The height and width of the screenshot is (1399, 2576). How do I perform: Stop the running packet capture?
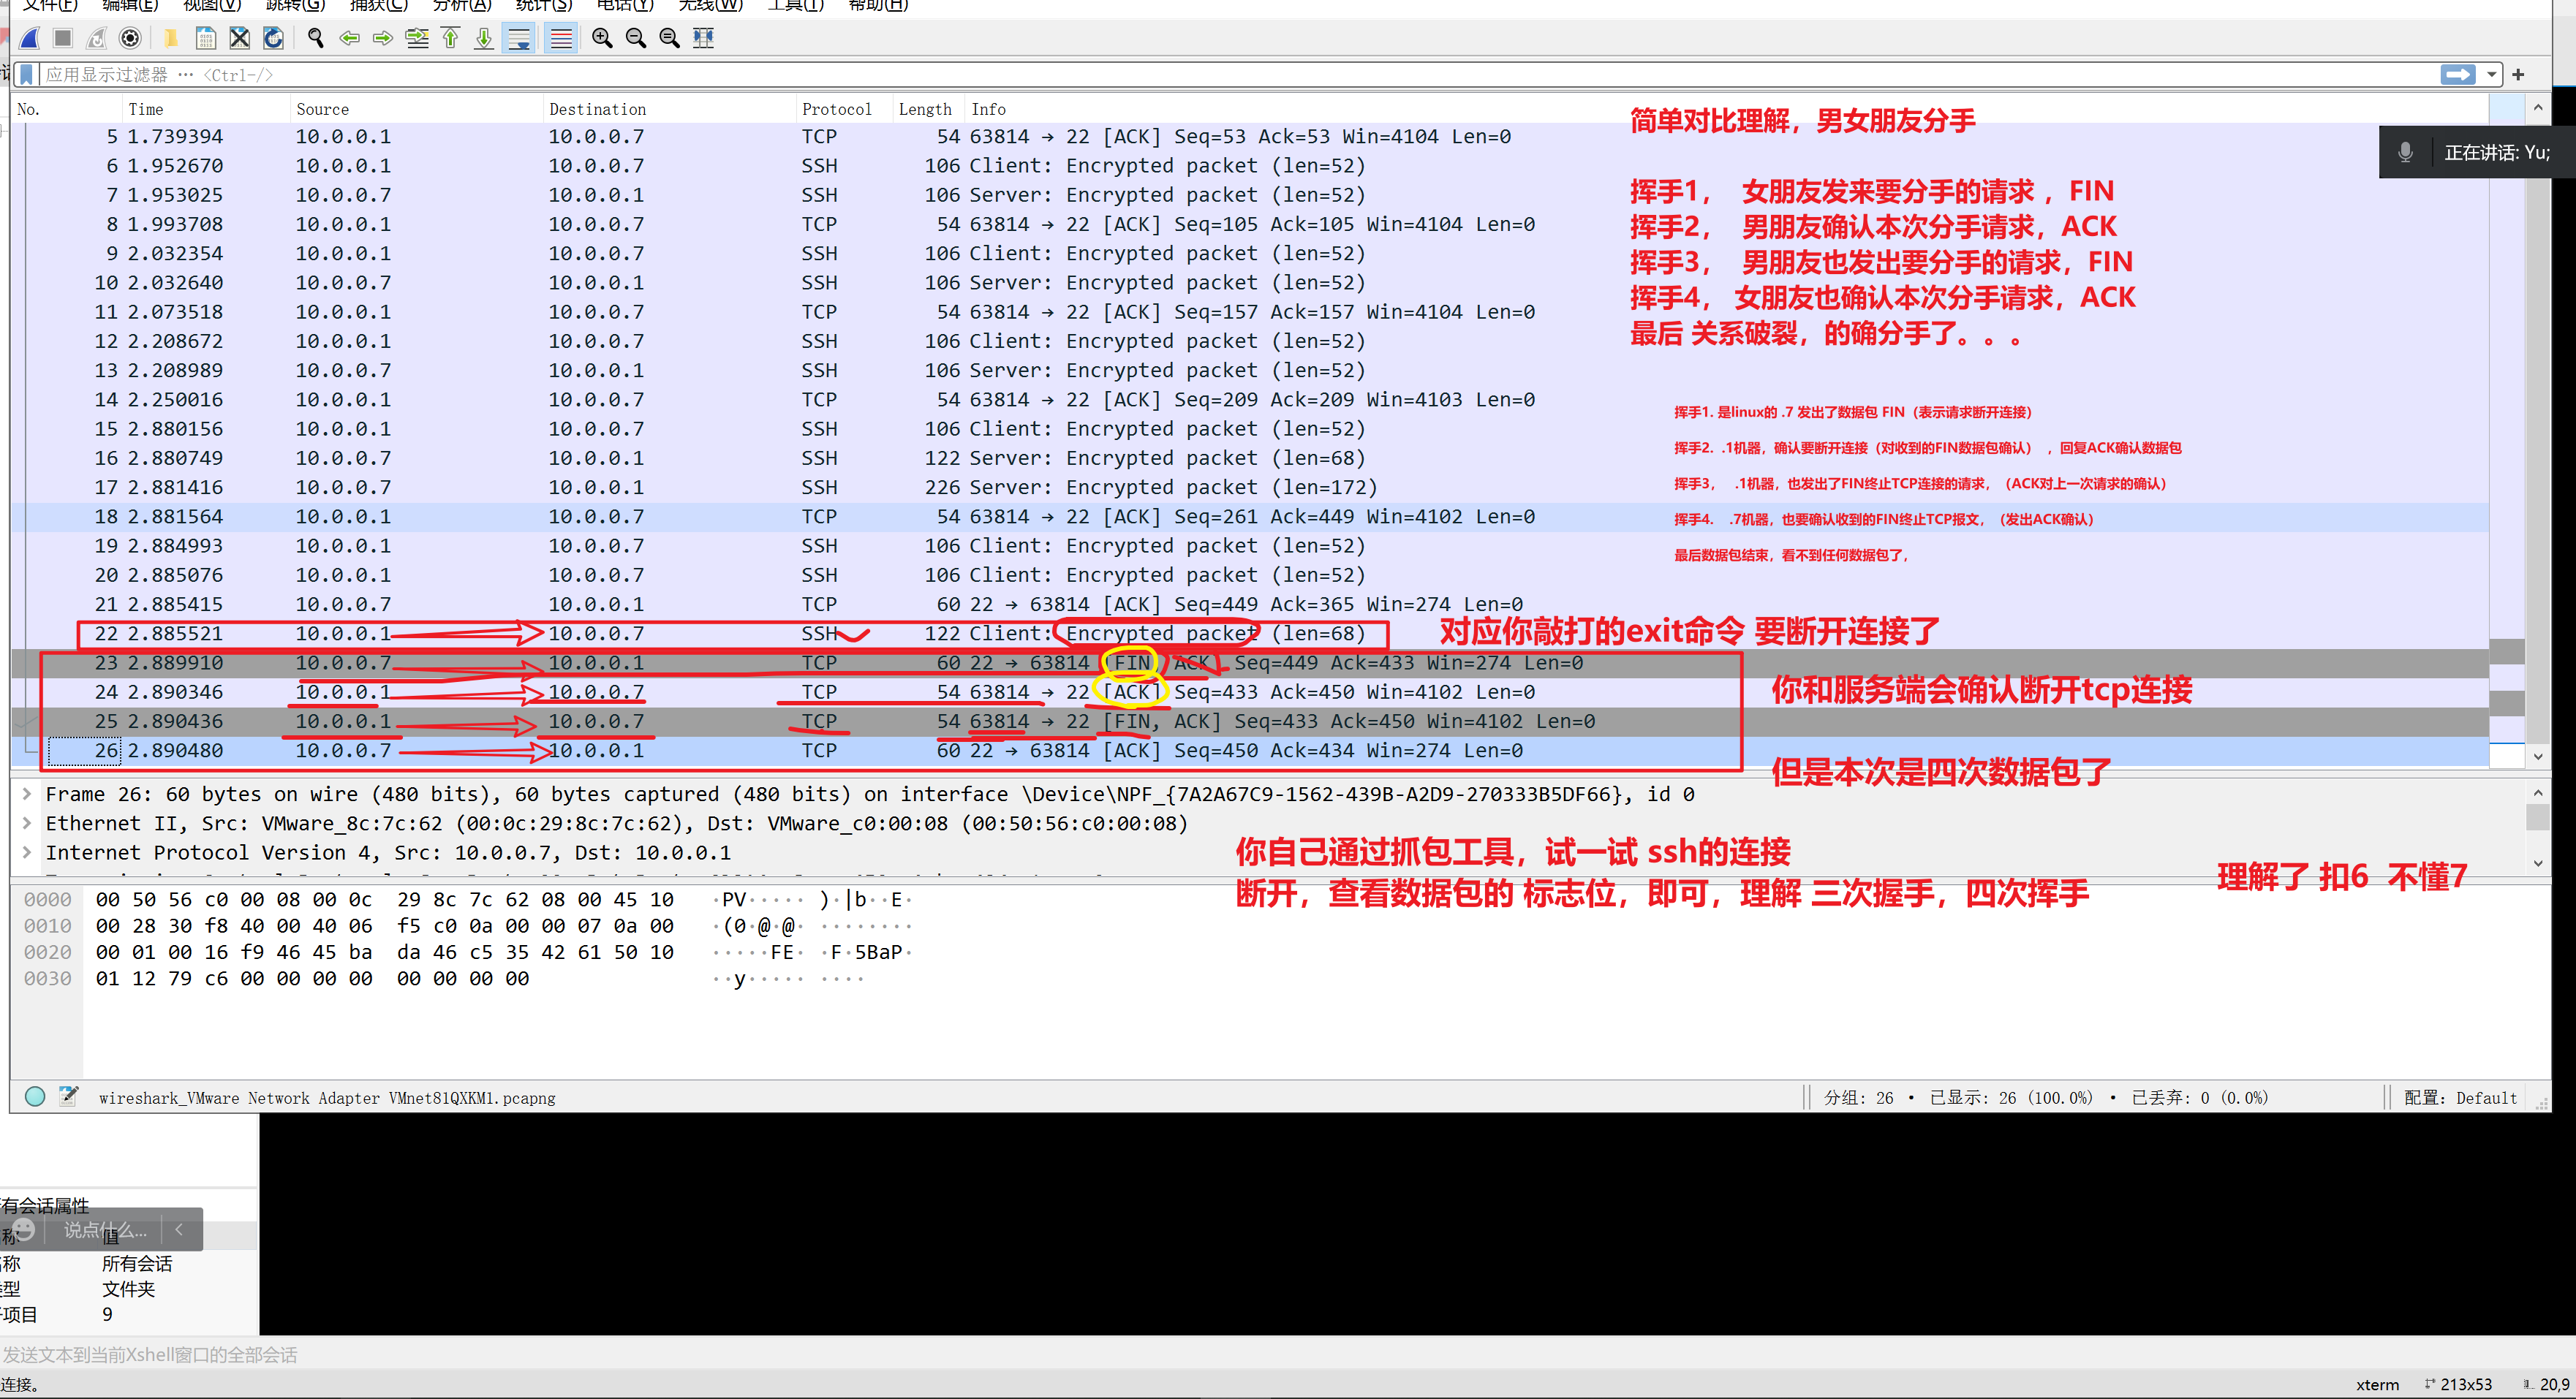click(63, 38)
